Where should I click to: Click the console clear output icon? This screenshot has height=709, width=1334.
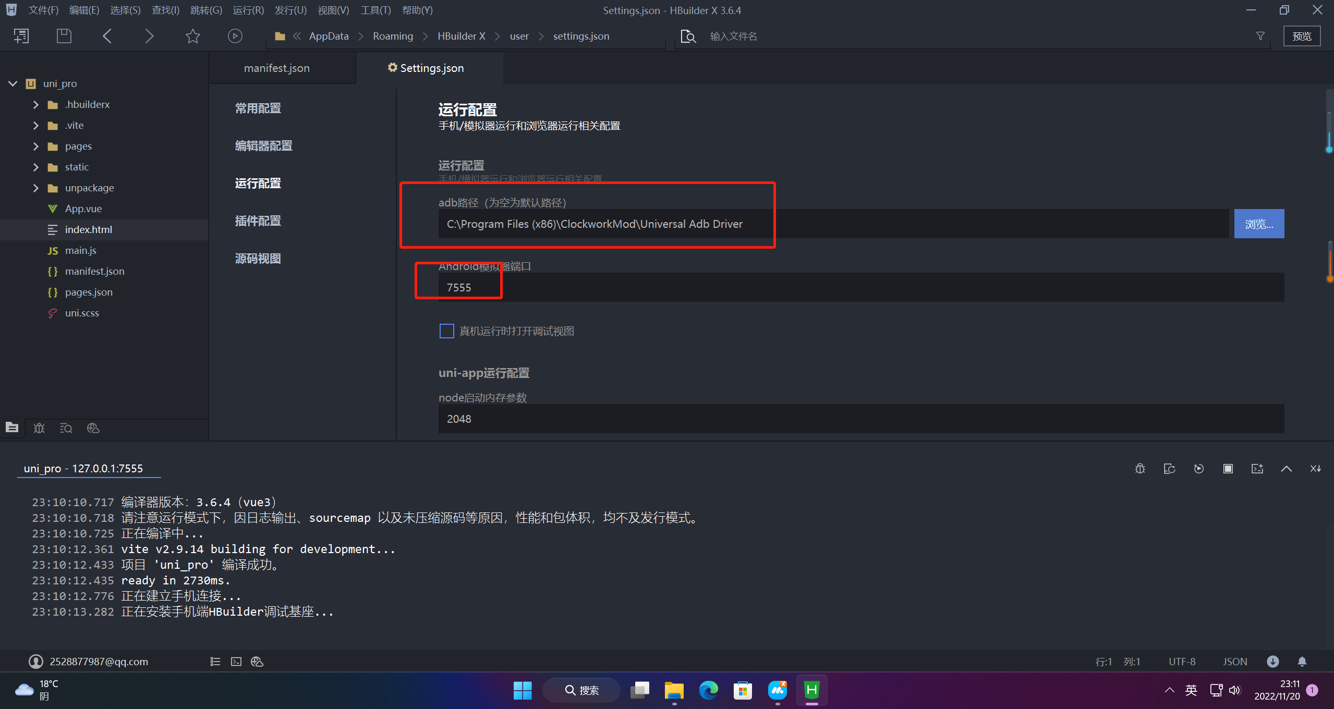[1257, 469]
